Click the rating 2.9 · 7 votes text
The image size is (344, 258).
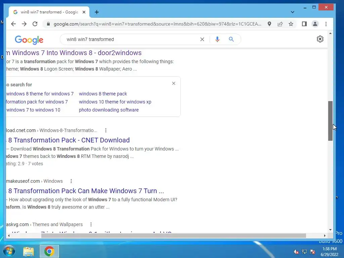pos(25,164)
